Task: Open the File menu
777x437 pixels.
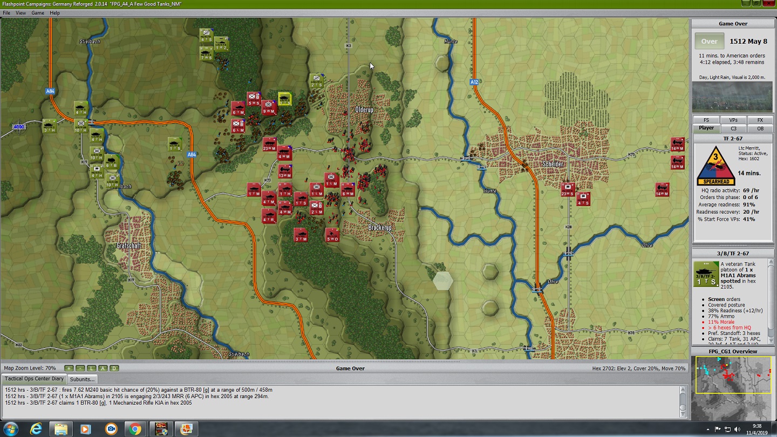Action: tap(6, 13)
